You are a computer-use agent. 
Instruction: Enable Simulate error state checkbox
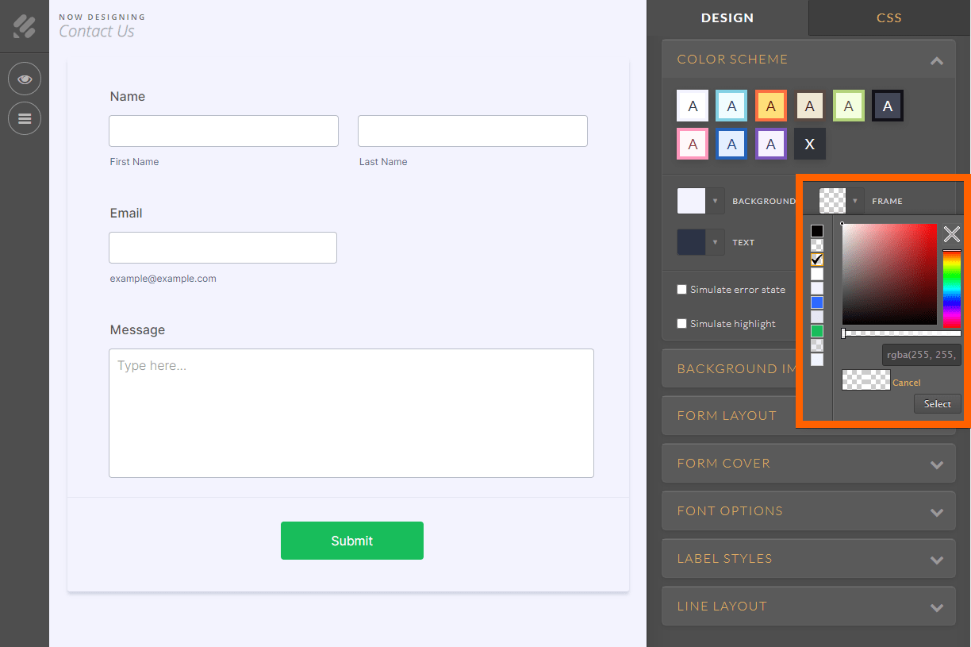coord(681,289)
